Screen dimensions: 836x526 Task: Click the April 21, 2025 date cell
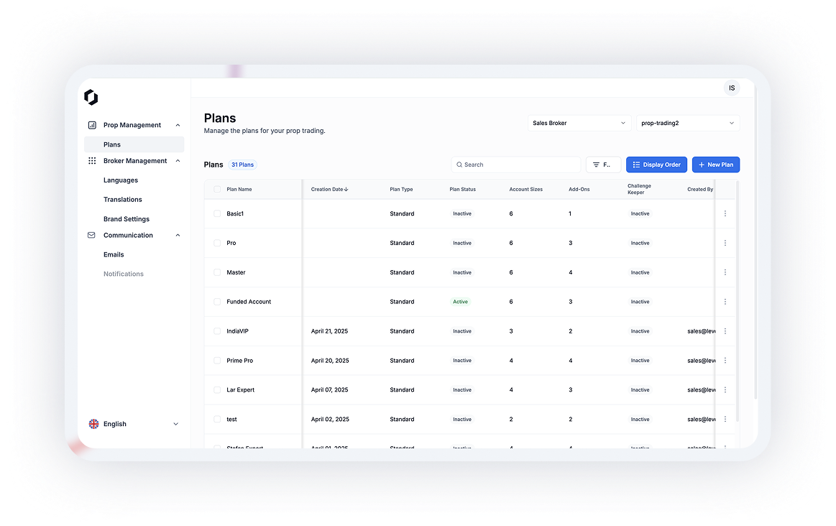329,331
